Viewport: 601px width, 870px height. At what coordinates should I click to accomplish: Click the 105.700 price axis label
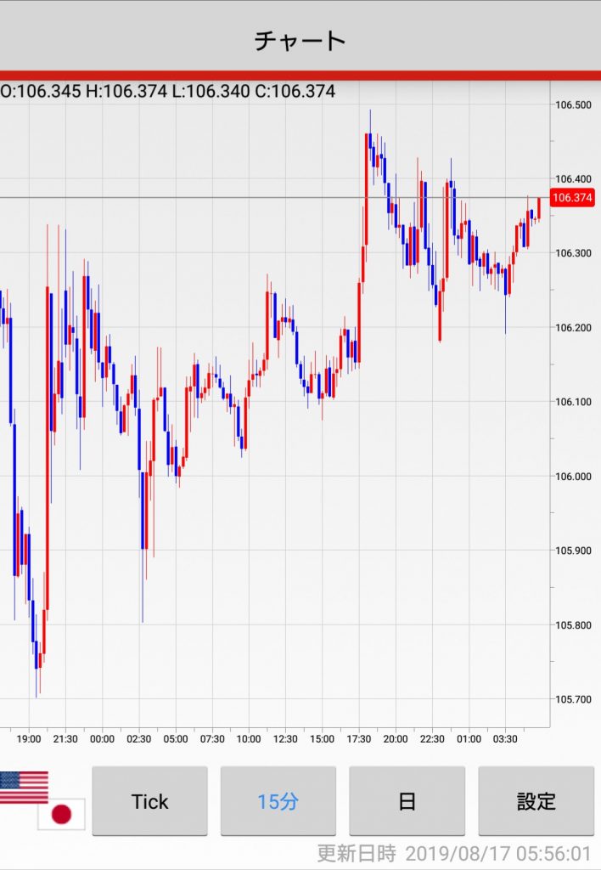pyautogui.click(x=573, y=699)
